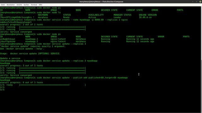Click 'Update a service' text
The width and height of the screenshot is (202, 113).
pyautogui.click(x=10, y=58)
